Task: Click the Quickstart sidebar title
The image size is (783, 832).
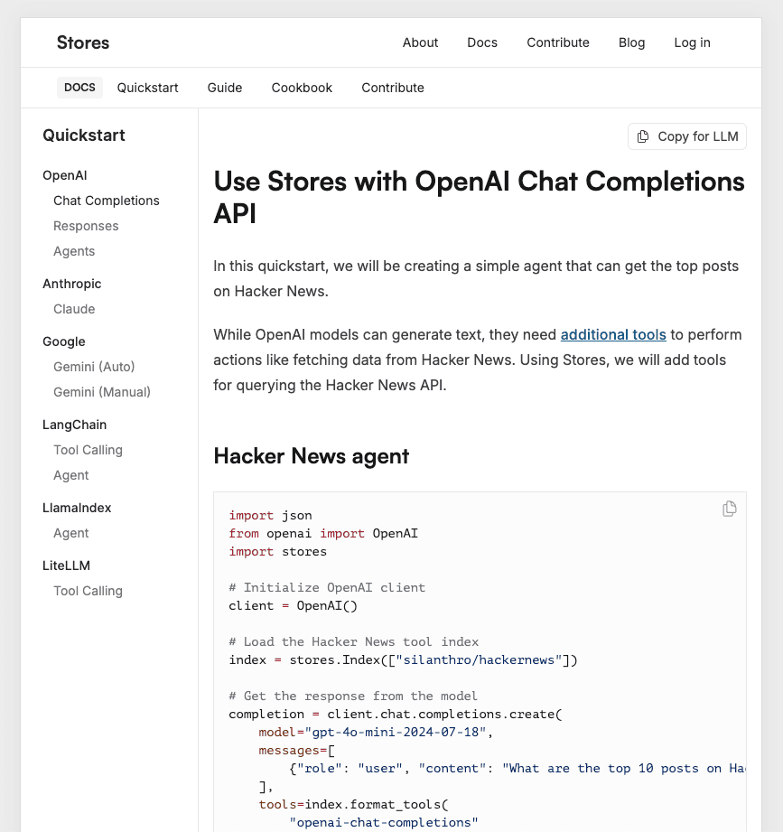Action: (84, 136)
